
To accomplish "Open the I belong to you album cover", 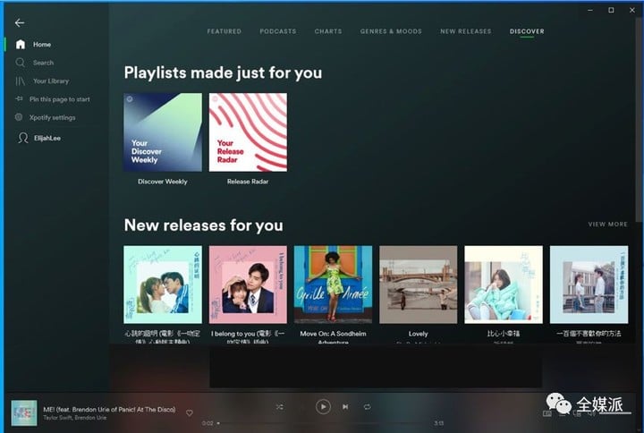I will [248, 284].
